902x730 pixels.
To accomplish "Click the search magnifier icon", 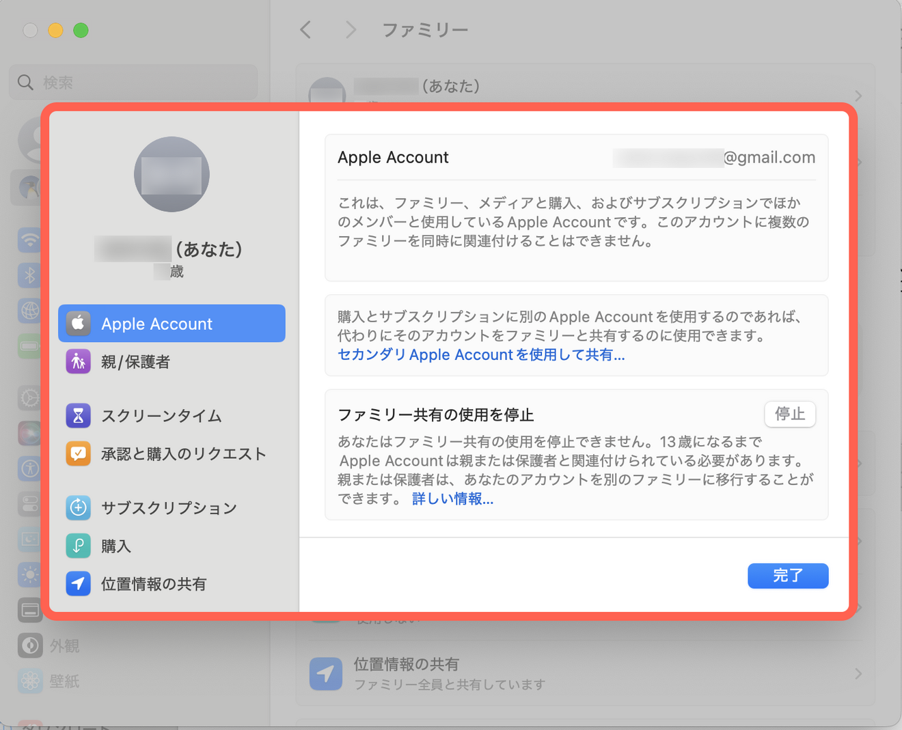I will click(25, 83).
